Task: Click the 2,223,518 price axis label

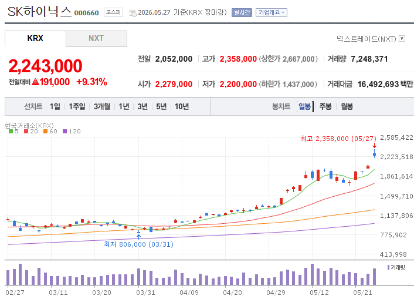Action: [x=396, y=157]
